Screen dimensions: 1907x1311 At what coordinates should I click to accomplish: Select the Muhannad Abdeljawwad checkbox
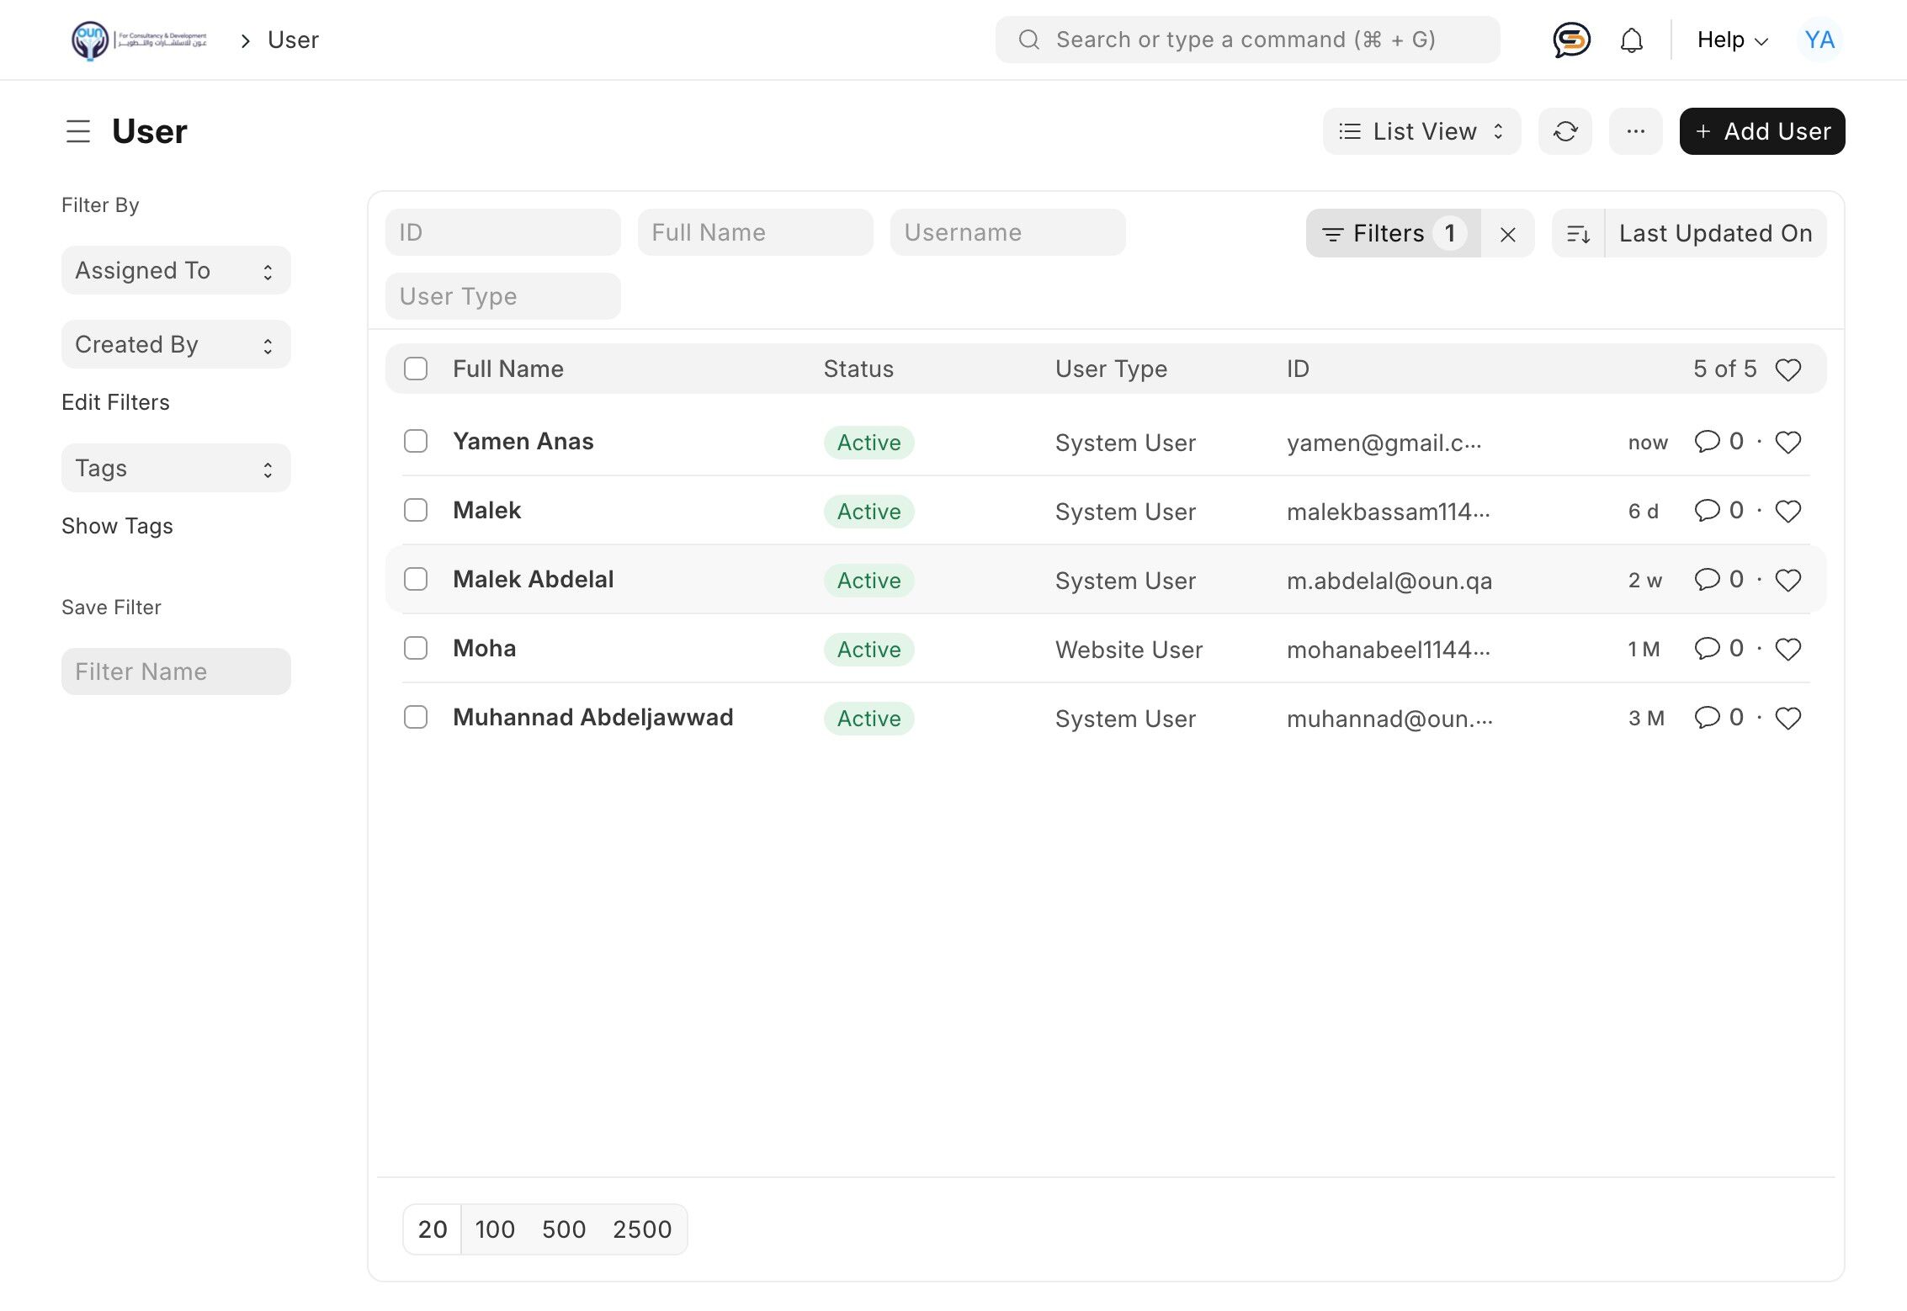point(416,717)
